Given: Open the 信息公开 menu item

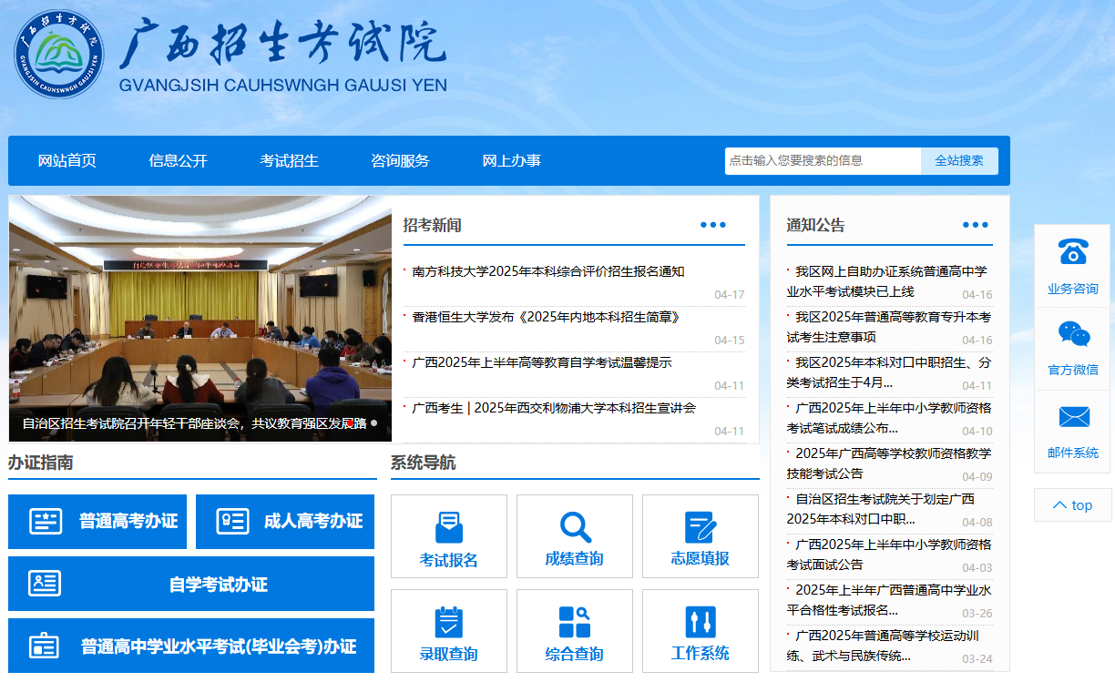Looking at the screenshot, I should point(179,161).
